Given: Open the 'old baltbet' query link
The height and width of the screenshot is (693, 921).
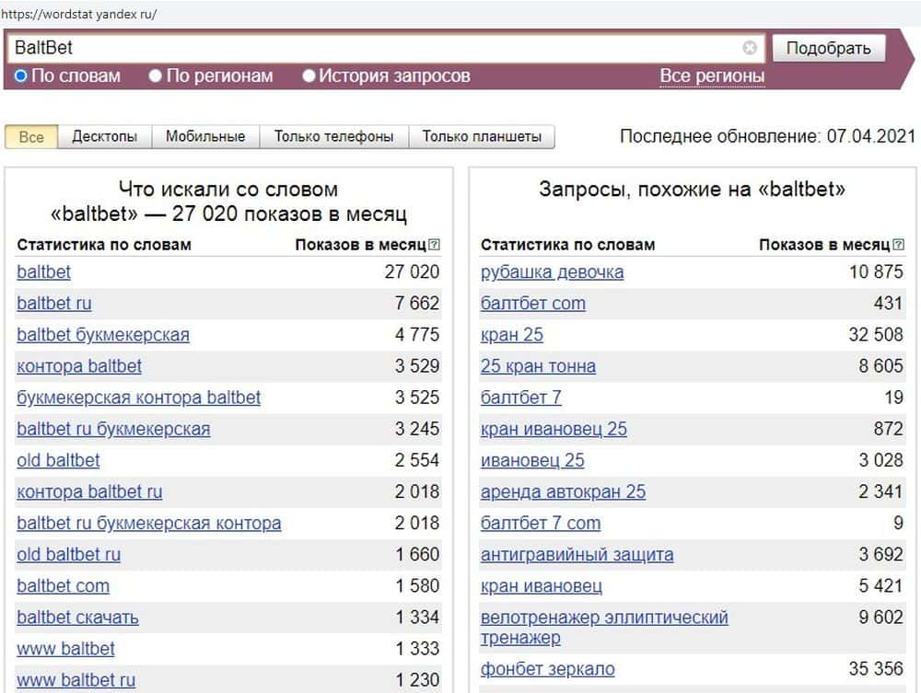Looking at the screenshot, I should tap(58, 460).
